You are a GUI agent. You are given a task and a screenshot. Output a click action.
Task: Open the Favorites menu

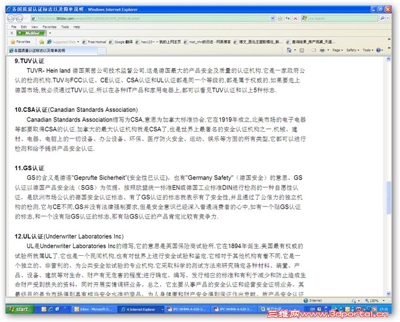(x=49, y=26)
